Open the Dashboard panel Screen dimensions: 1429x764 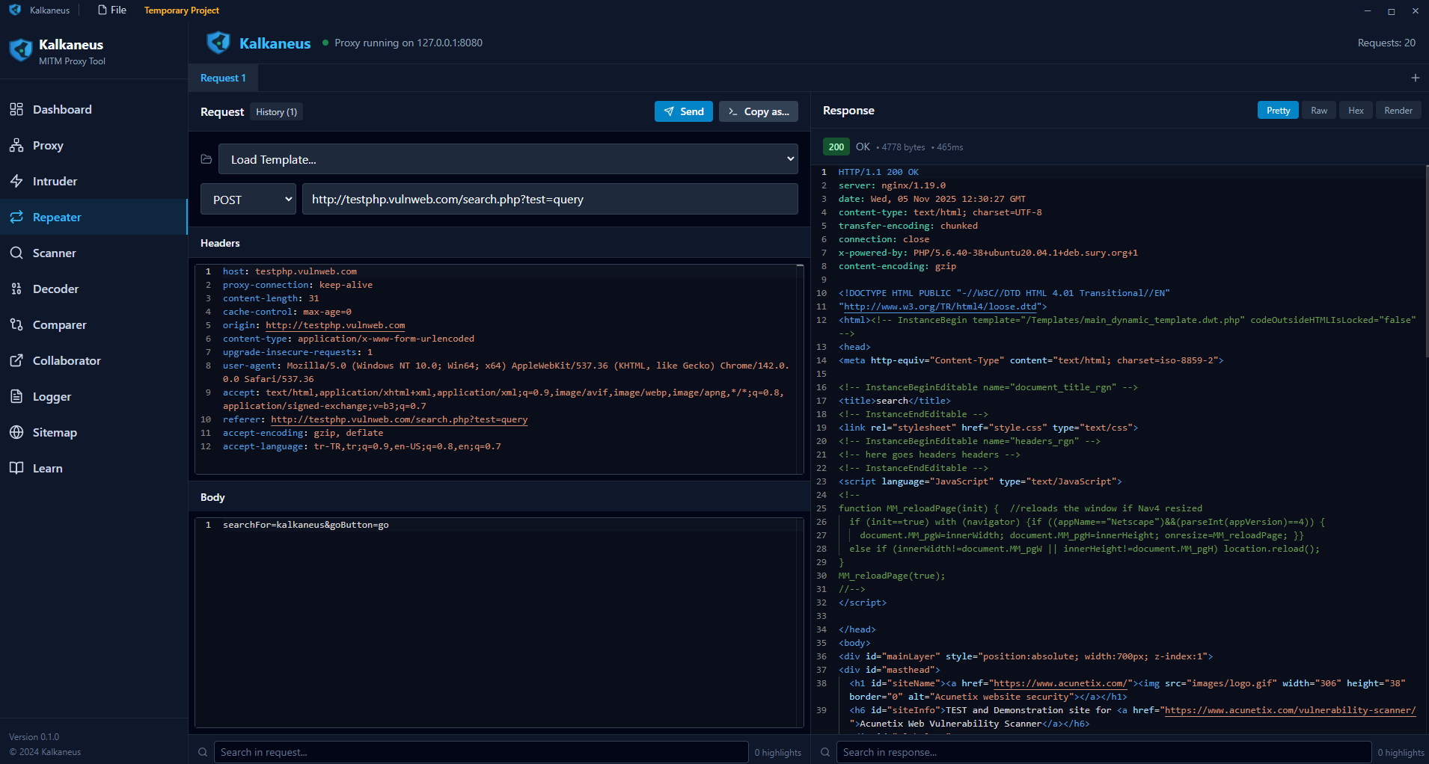point(62,109)
